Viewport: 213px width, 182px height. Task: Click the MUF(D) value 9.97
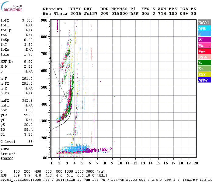pyautogui.click(x=28, y=62)
